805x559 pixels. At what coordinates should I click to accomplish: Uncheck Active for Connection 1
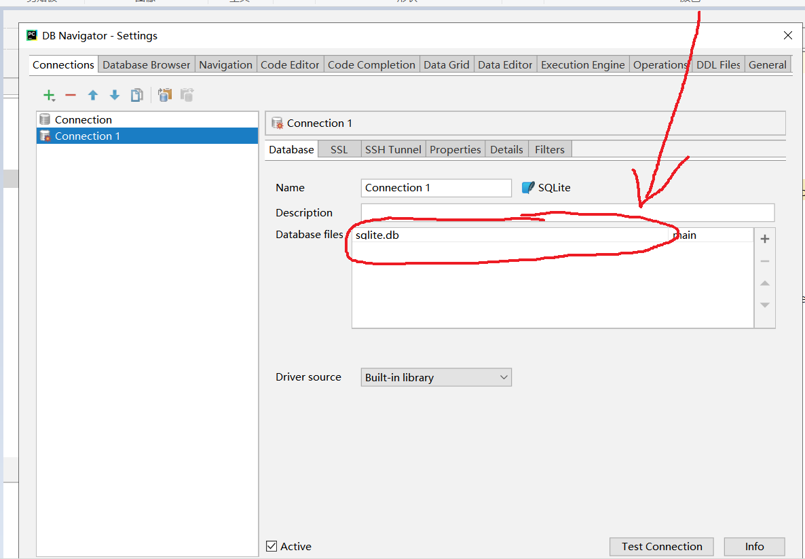[272, 546]
